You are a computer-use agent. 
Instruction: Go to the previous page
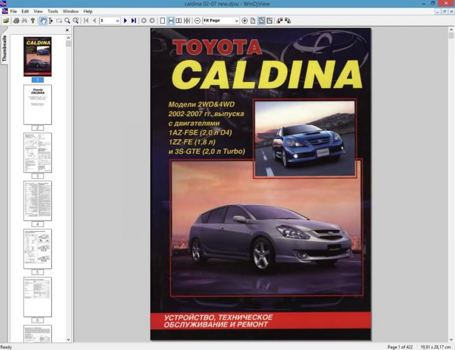(x=94, y=20)
